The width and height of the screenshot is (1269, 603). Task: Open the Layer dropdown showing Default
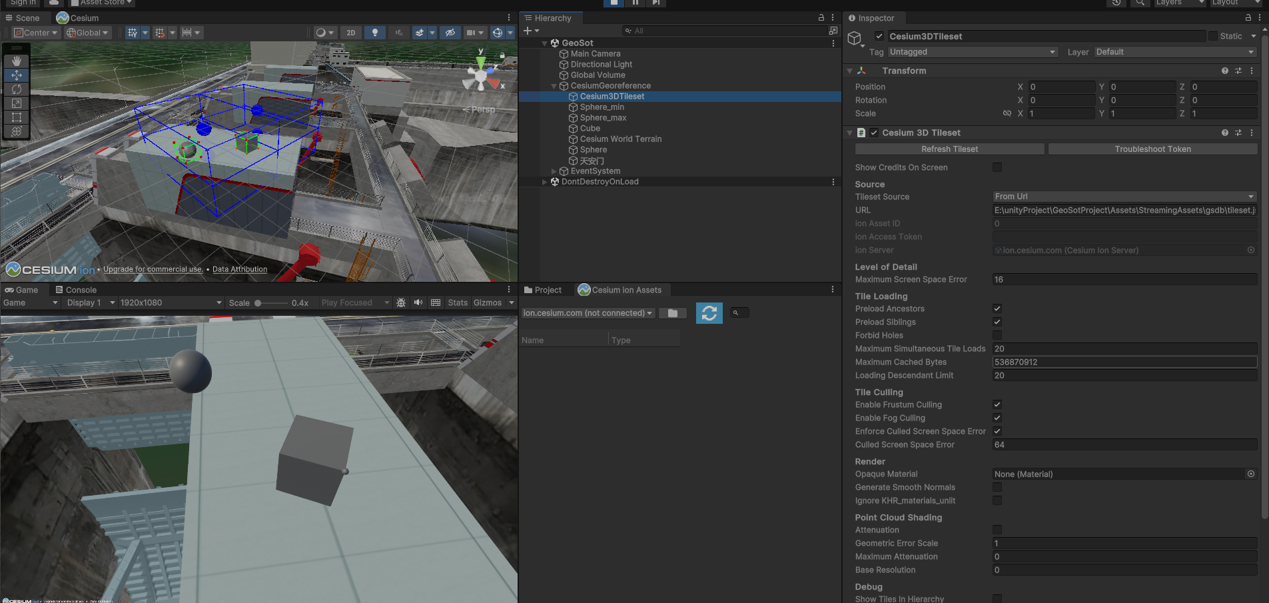coord(1176,52)
